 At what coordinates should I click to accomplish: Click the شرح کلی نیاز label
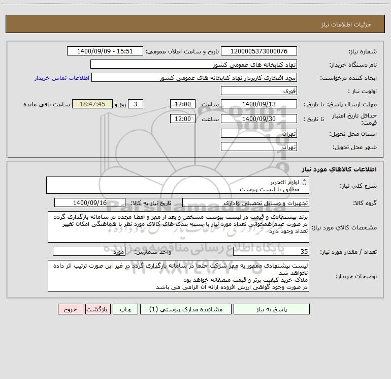tap(359, 186)
